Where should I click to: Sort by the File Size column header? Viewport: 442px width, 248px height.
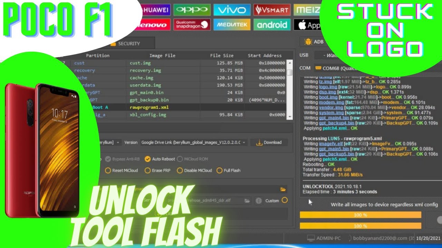(222, 55)
